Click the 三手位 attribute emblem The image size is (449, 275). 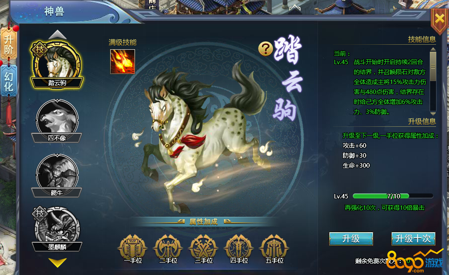[204, 249]
